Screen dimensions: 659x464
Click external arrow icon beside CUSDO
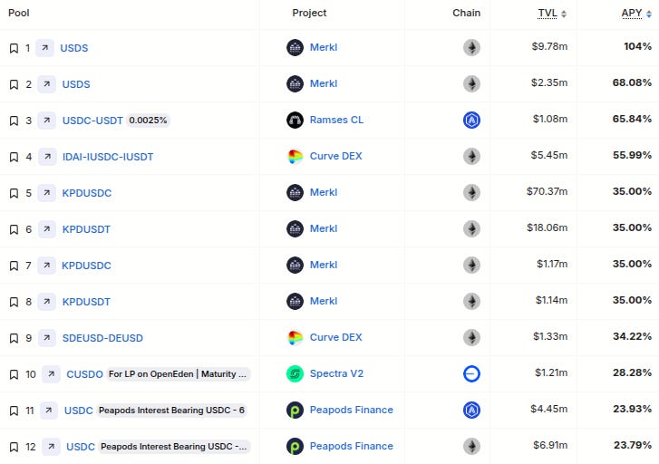(52, 373)
